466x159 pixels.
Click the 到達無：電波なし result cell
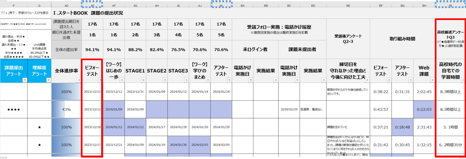click(313, 110)
